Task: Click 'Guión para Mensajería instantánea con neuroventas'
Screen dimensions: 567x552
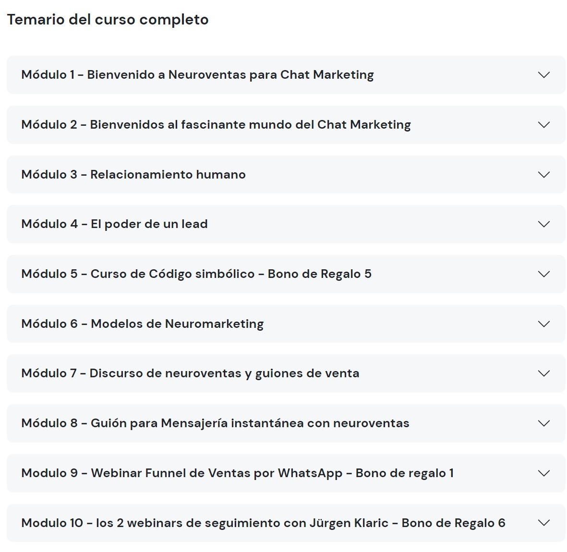Action: (250, 423)
